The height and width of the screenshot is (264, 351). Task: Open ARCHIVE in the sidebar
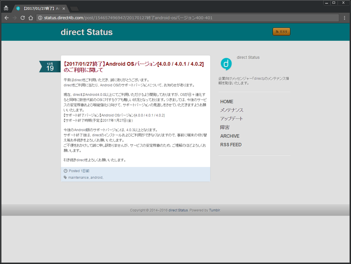pos(230,136)
